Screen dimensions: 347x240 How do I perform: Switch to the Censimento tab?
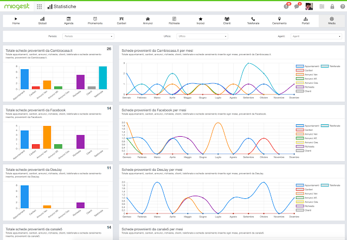(x=279, y=21)
